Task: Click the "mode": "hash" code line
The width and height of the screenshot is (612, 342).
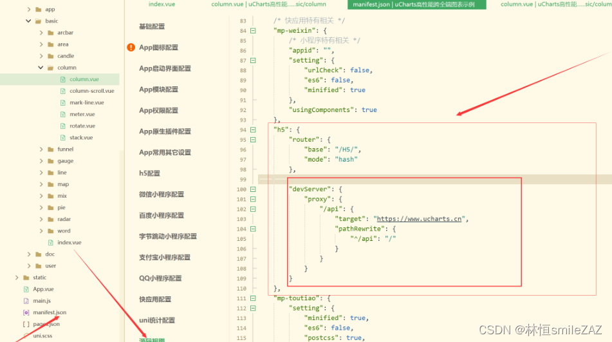Action: pos(331,160)
